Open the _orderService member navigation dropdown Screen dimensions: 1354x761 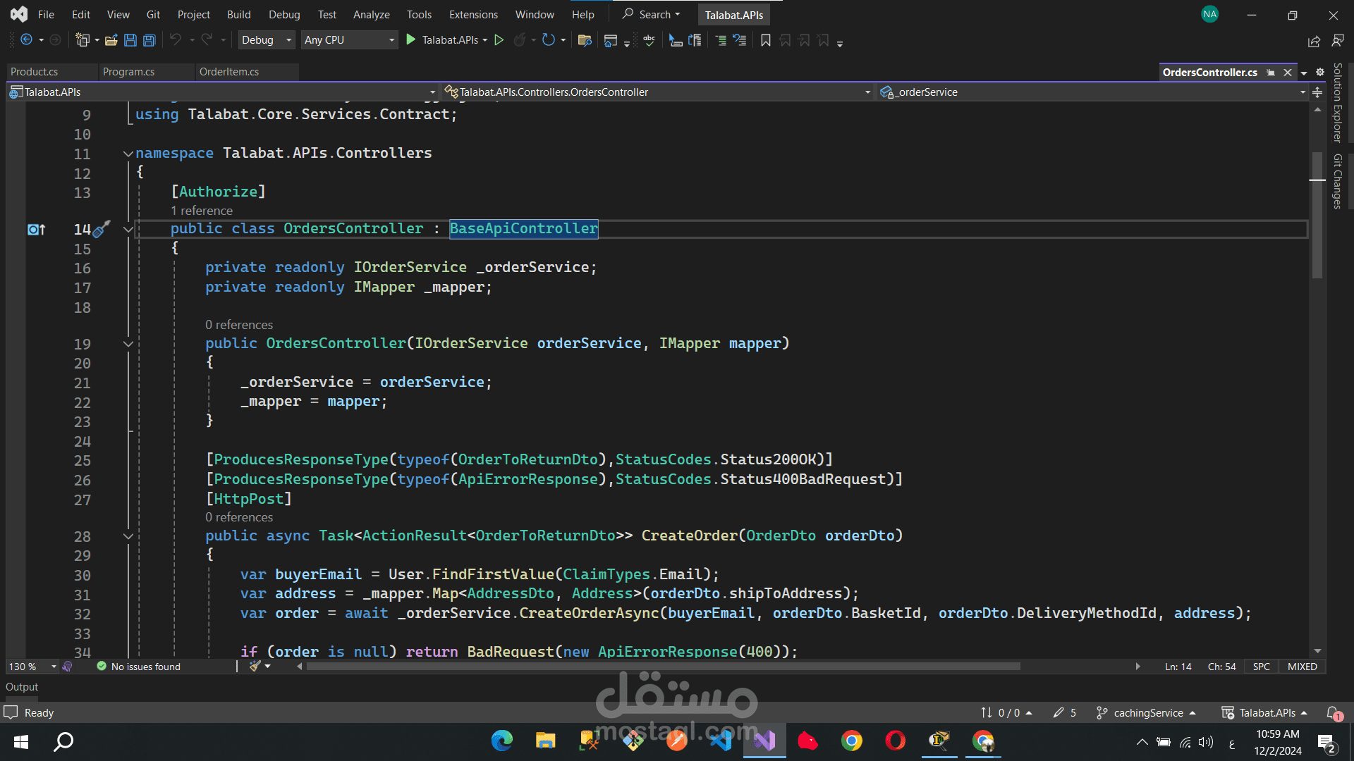tap(1092, 92)
